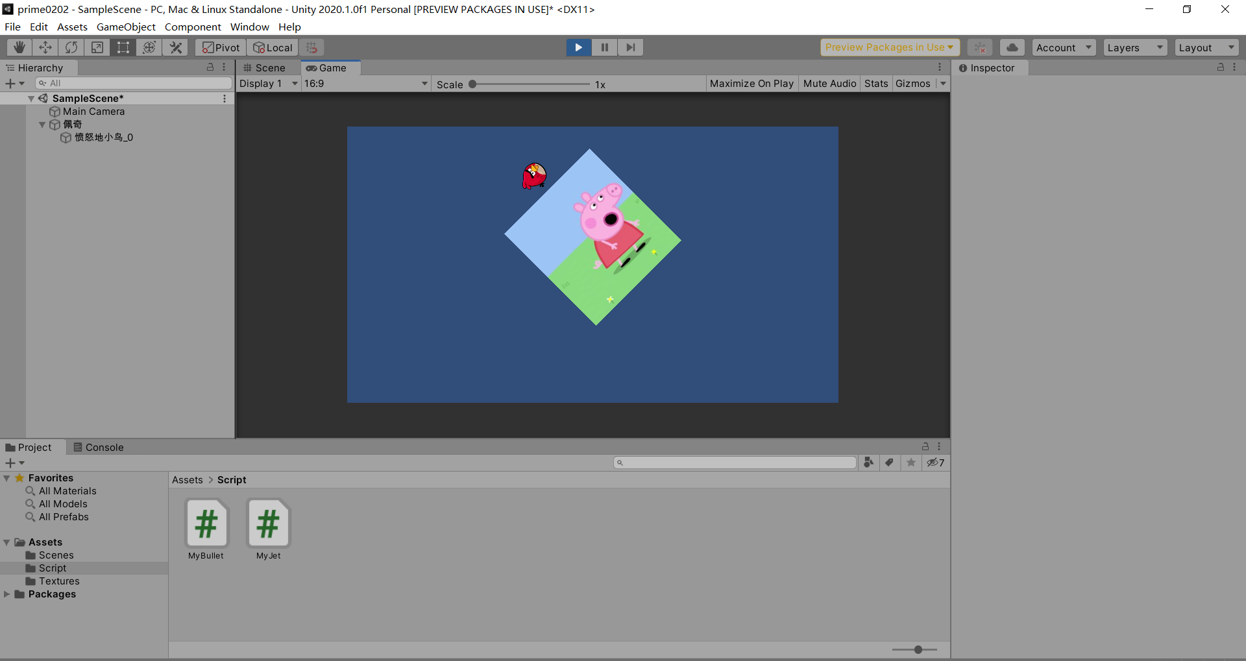Open the Layers dropdown
Screen dimensions: 1246x661
(1135, 47)
